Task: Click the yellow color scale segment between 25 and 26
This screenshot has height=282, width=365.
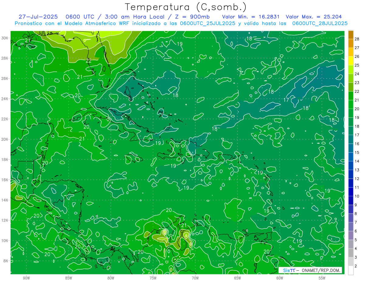Action: [351, 61]
